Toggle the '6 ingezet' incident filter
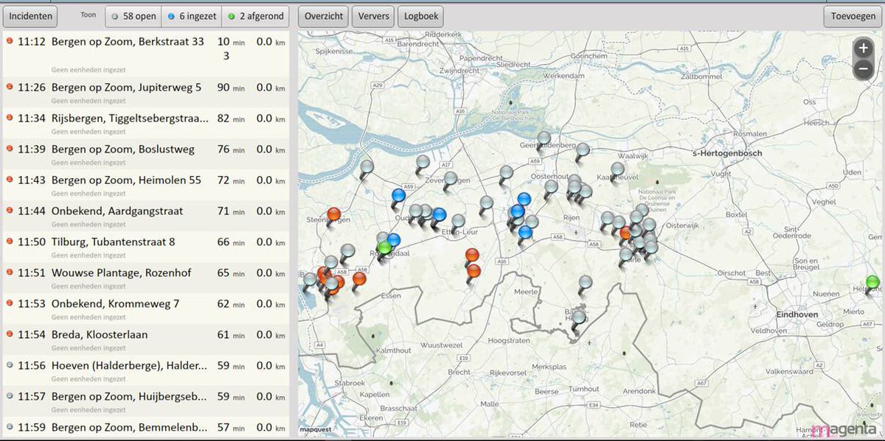The height and width of the screenshot is (441, 885). coord(192,16)
